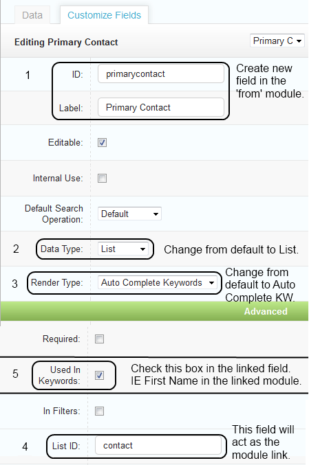
Task: Expand the Data Type List dropdown
Action: [x=123, y=249]
